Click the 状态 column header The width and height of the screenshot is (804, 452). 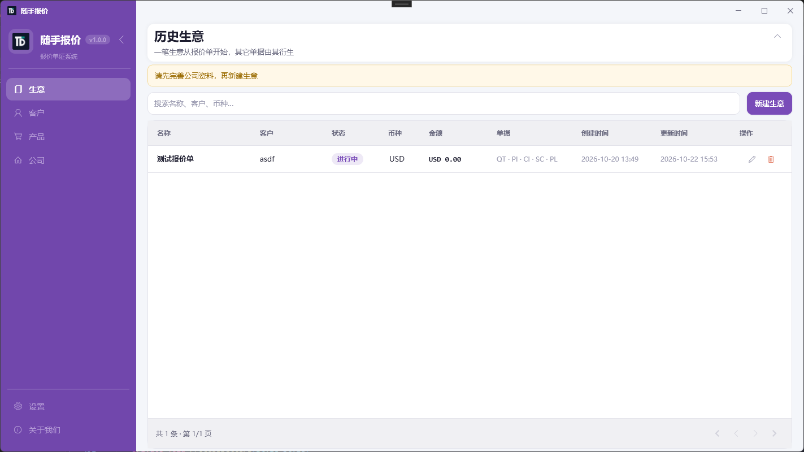(338, 133)
